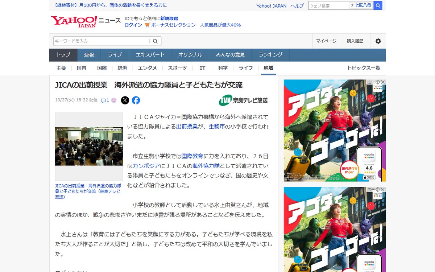This screenshot has width=435, height=272.
Task: Click the 出前授業 keyword link
Action: [187, 127]
